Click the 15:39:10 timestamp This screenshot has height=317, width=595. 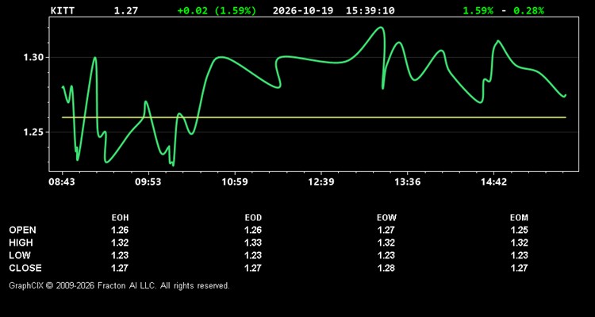point(370,10)
